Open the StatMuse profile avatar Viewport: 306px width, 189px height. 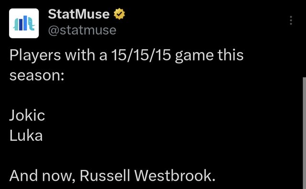pyautogui.click(x=24, y=23)
